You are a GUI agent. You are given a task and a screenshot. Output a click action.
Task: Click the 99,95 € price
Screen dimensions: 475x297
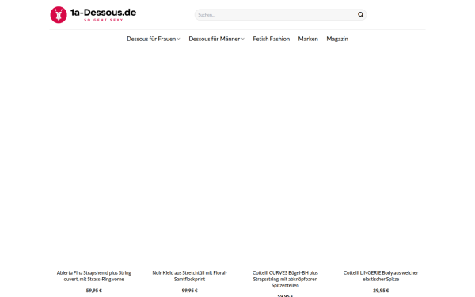(x=190, y=291)
